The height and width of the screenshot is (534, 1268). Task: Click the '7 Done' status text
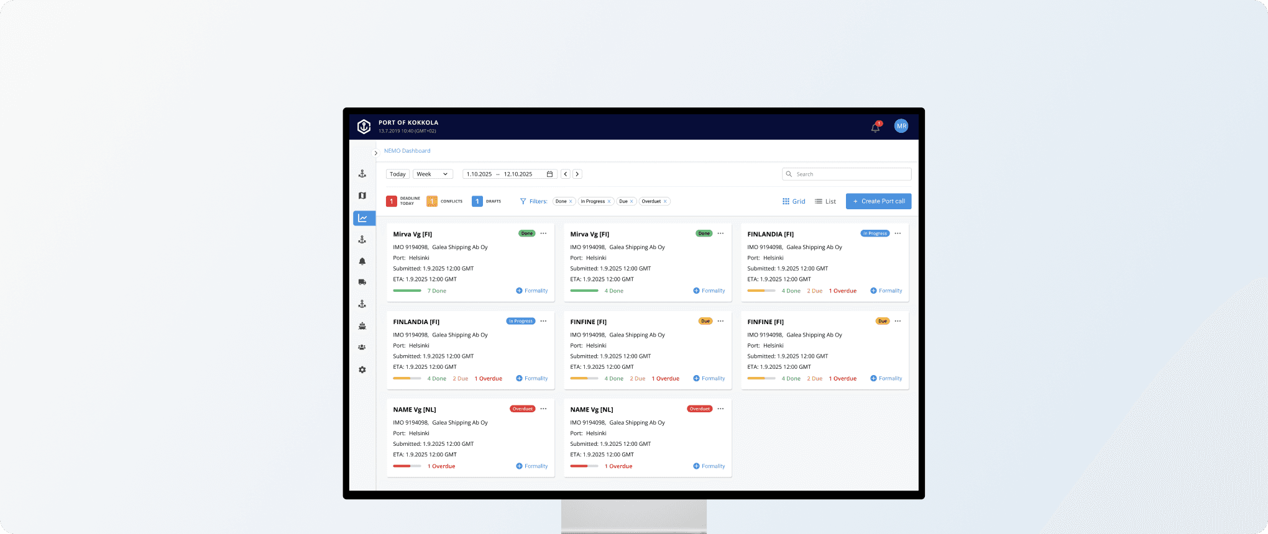point(437,291)
